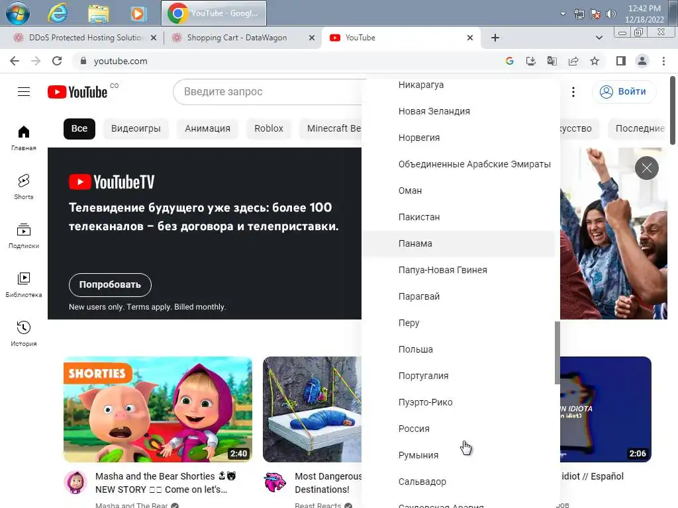Expand the tab search chevron

click(599, 38)
